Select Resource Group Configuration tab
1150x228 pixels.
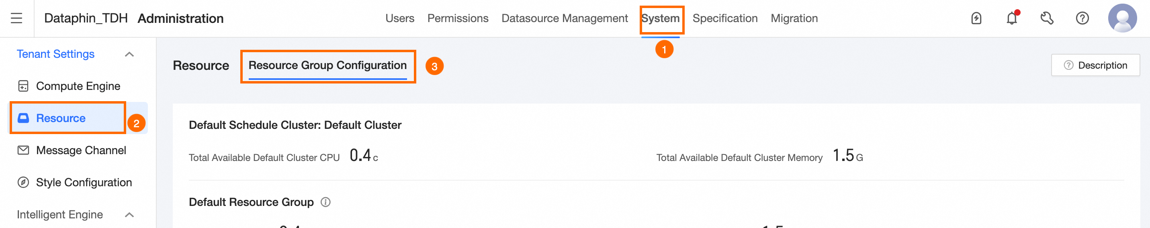(x=327, y=65)
